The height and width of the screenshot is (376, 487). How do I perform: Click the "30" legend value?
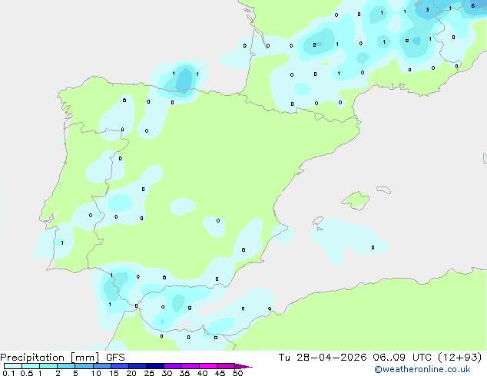(x=167, y=373)
